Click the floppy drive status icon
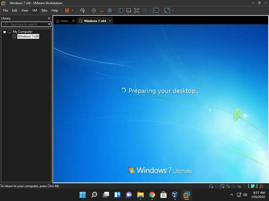 222,186
